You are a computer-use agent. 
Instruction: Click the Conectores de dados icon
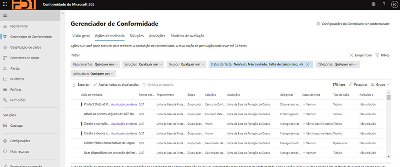pos(5,58)
